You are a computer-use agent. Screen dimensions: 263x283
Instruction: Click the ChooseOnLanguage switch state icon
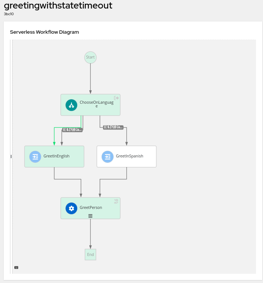coord(71,105)
